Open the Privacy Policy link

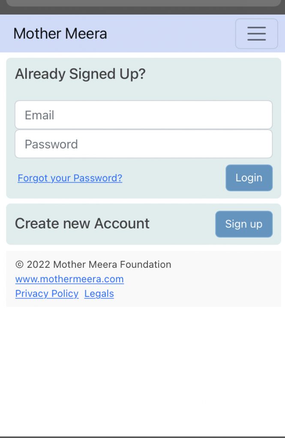47,293
